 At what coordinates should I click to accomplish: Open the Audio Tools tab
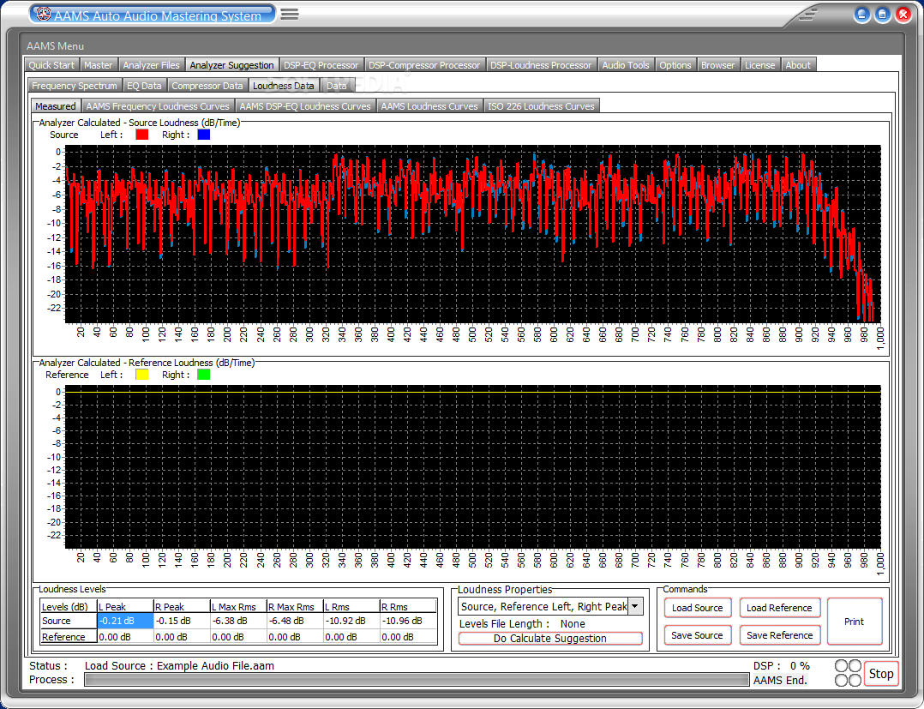625,65
